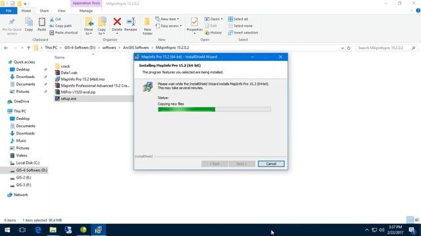Refresh the folder view
The height and width of the screenshot is (236, 421).
click(x=349, y=48)
